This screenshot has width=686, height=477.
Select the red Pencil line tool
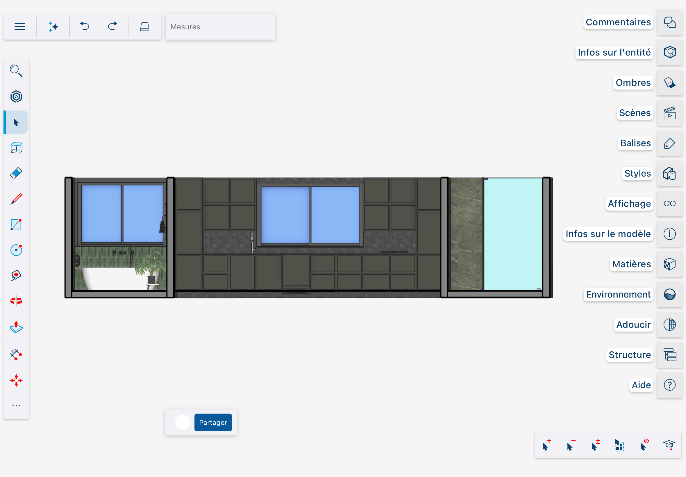(x=16, y=199)
